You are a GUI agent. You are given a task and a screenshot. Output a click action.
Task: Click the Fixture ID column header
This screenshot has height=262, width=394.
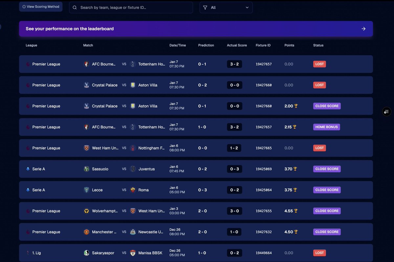click(x=263, y=45)
